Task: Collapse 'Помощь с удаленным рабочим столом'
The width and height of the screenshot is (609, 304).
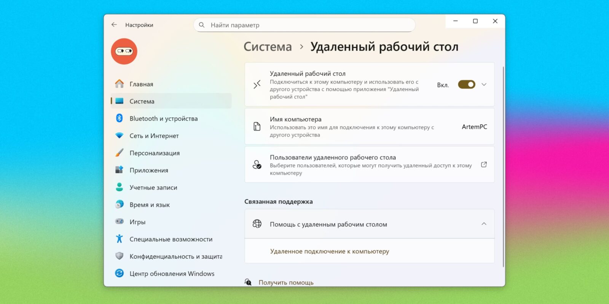Action: point(484,224)
